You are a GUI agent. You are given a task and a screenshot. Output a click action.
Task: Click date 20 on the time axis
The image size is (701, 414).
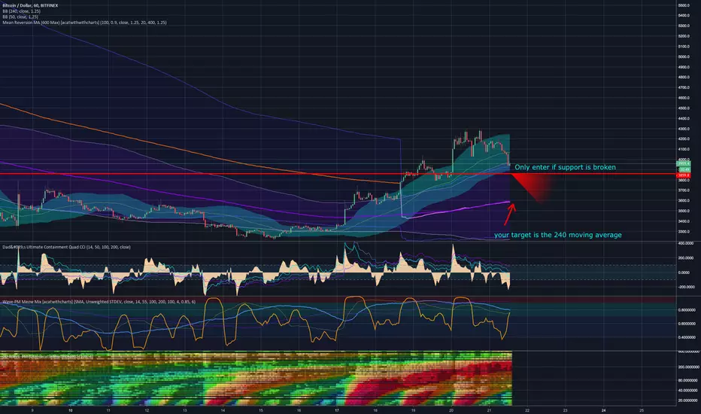(x=451, y=410)
